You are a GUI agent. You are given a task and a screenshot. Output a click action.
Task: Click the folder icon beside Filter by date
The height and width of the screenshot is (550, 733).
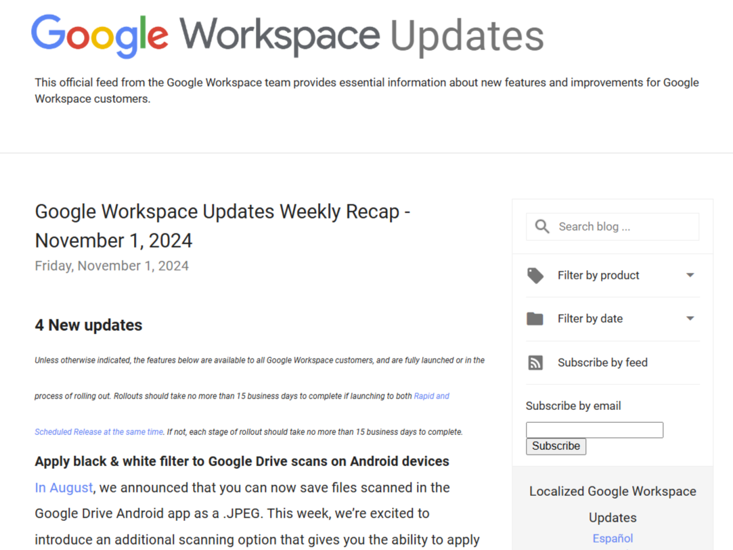[535, 318]
